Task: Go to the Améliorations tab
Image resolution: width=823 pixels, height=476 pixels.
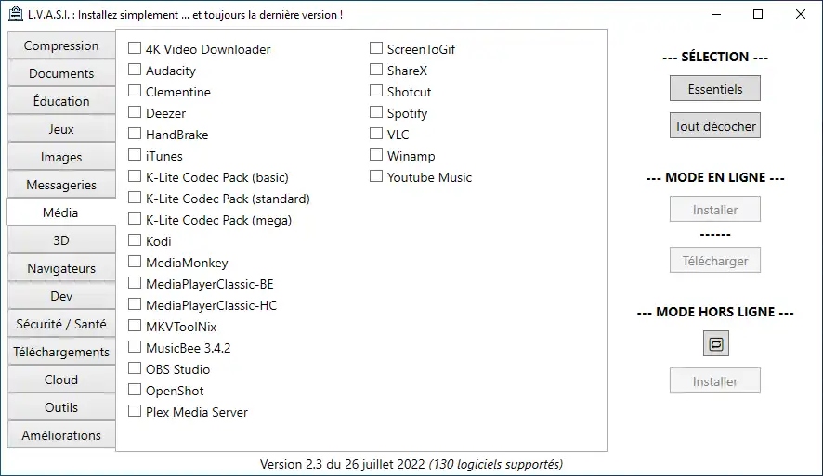Action: point(61,434)
